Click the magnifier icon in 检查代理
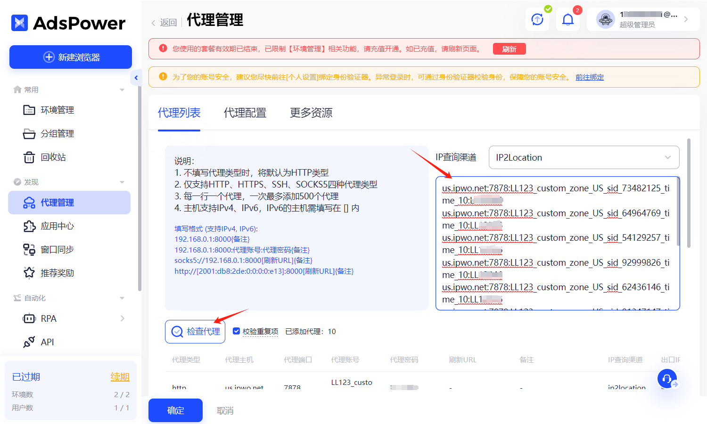Image resolution: width=707 pixels, height=424 pixels. point(177,332)
